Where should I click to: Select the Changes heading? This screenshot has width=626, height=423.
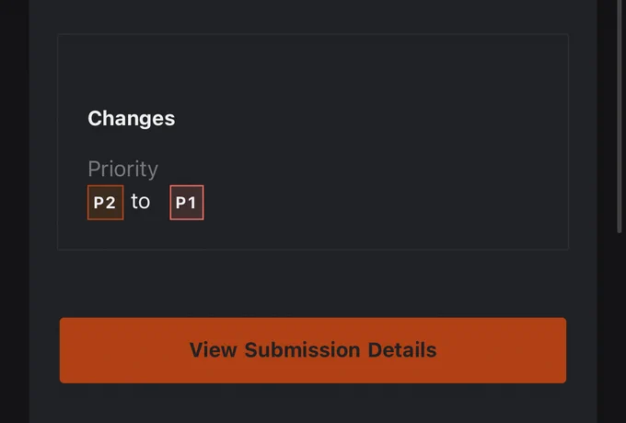click(x=132, y=118)
